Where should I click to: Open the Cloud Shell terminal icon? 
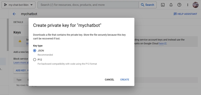[163, 5]
